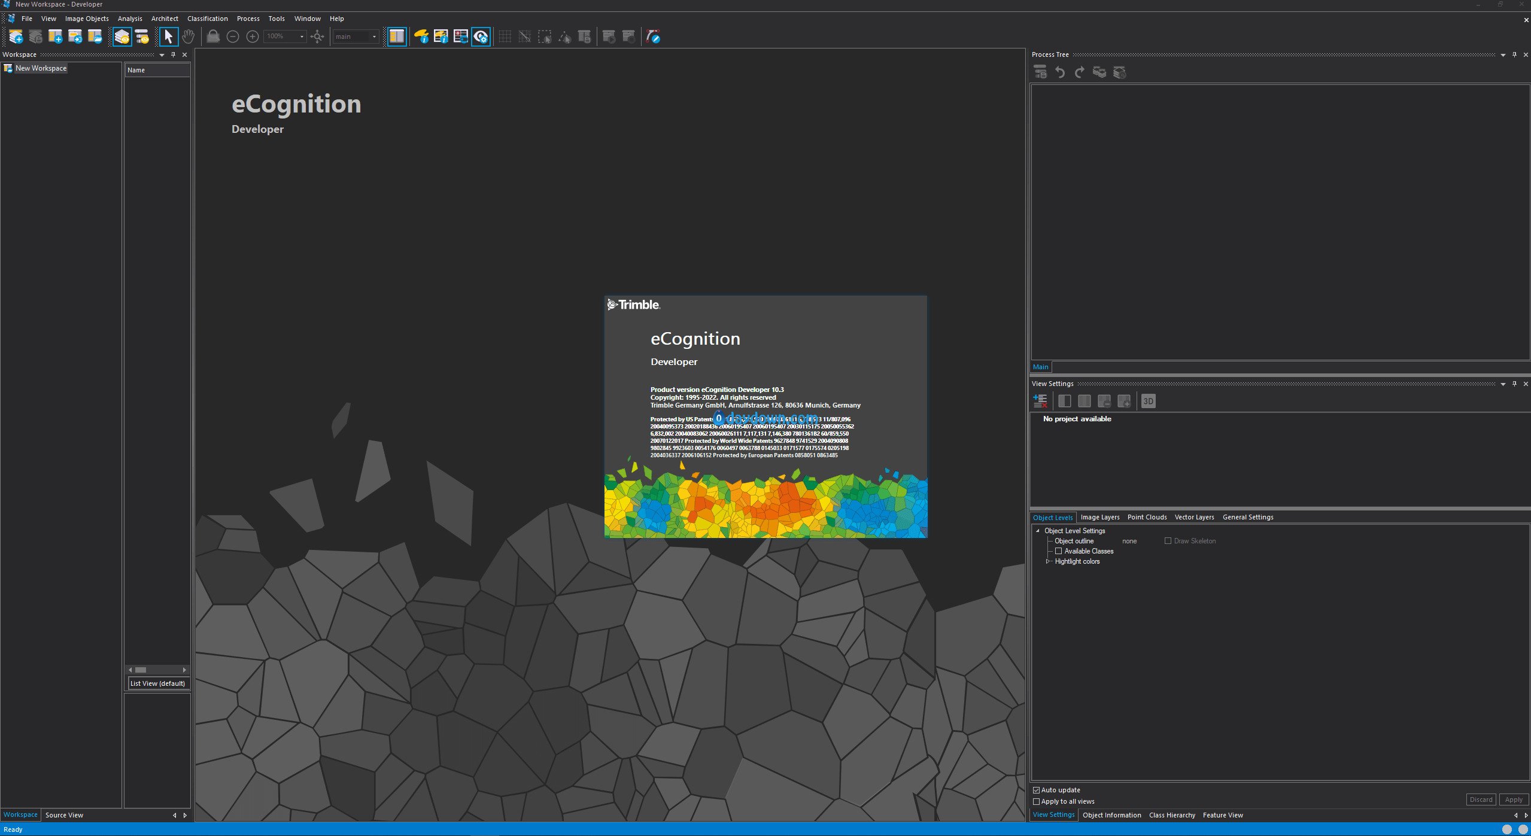This screenshot has height=836, width=1531.
Task: Click the add/remove layer list icon in View Settings
Action: pyautogui.click(x=1040, y=402)
